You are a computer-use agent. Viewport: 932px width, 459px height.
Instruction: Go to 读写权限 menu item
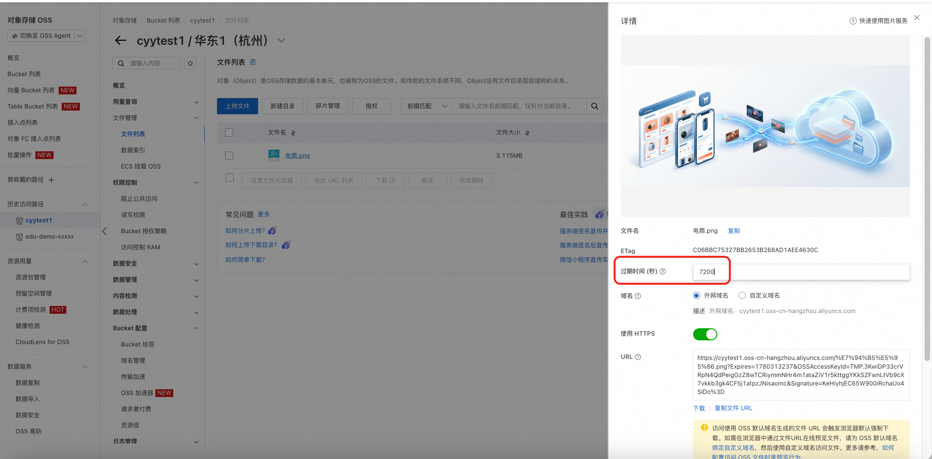[133, 215]
